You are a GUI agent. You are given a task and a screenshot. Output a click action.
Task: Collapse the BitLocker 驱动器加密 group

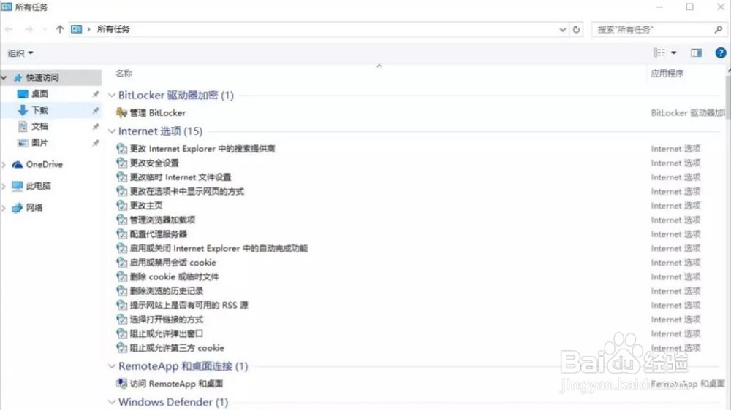click(112, 96)
